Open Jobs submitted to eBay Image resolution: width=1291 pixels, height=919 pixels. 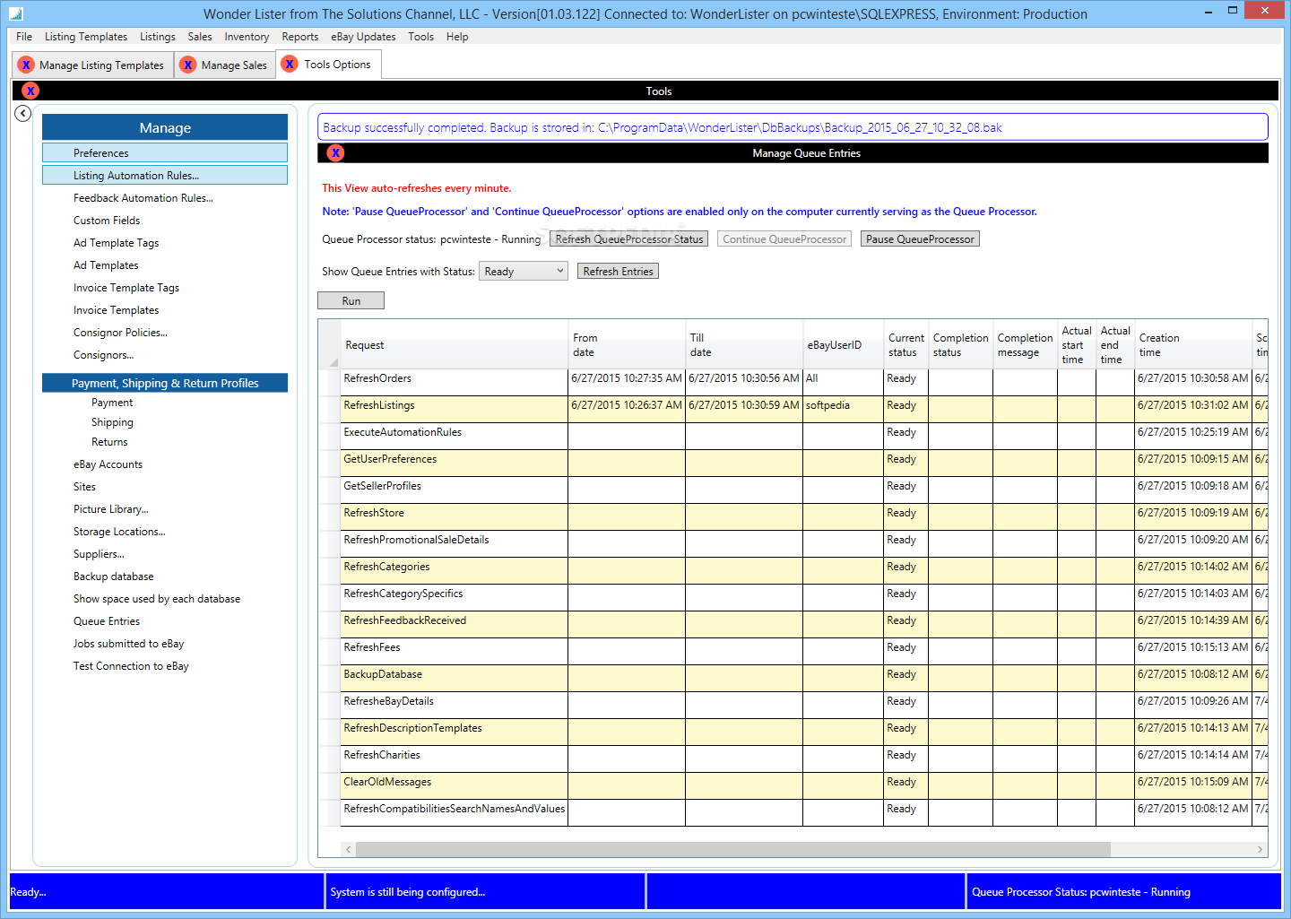[x=128, y=643]
